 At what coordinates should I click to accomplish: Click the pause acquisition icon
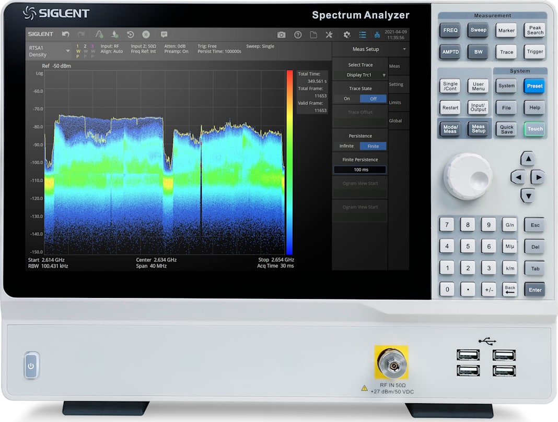[x=146, y=33]
